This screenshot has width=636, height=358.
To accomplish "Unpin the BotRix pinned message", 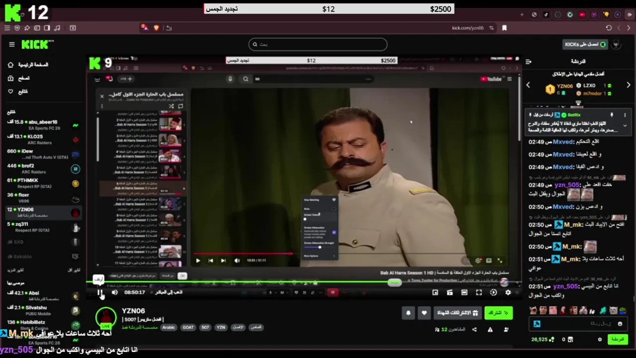I will [612, 115].
